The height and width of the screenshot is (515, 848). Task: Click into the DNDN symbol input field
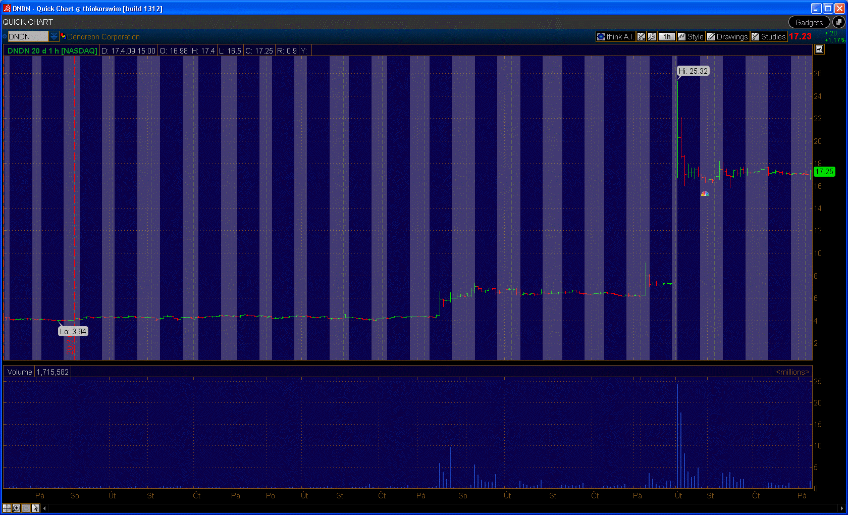coord(28,36)
